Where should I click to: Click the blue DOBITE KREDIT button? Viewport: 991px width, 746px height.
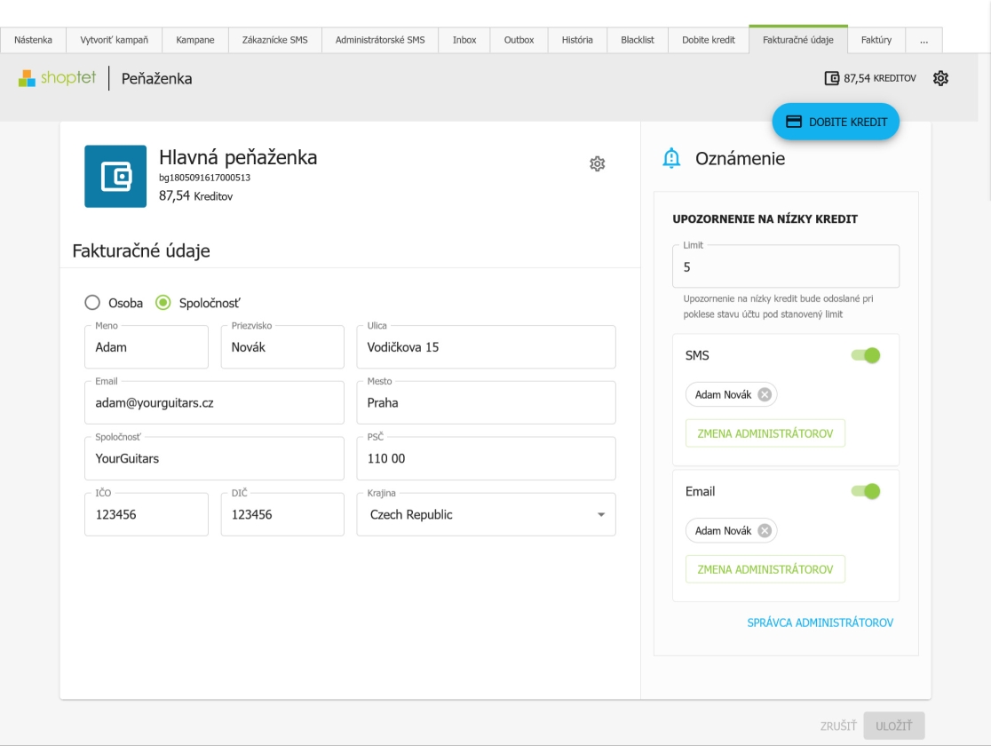836,122
